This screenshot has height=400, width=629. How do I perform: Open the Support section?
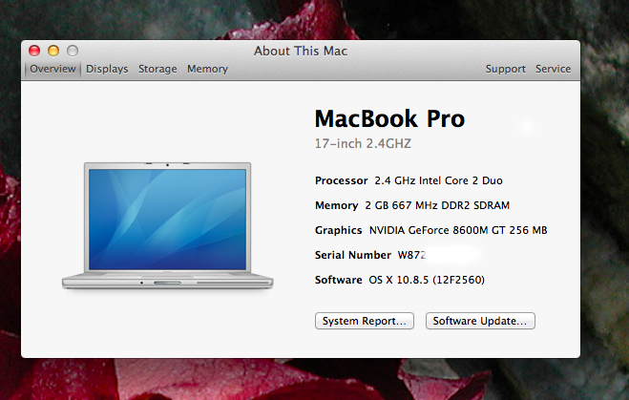click(506, 69)
